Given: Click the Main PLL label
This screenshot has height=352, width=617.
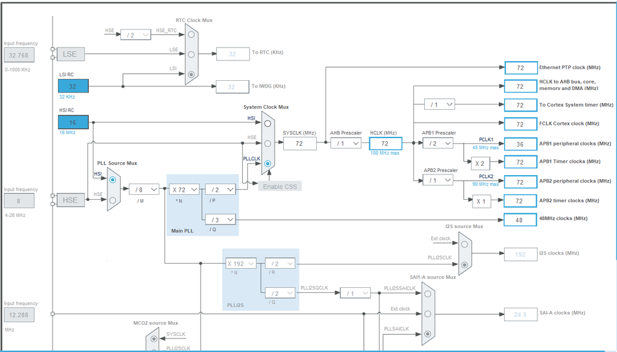Looking at the screenshot, I should [182, 231].
